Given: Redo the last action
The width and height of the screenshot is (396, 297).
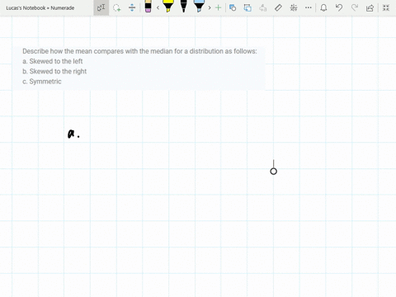Looking at the screenshot, I should [x=355, y=7].
